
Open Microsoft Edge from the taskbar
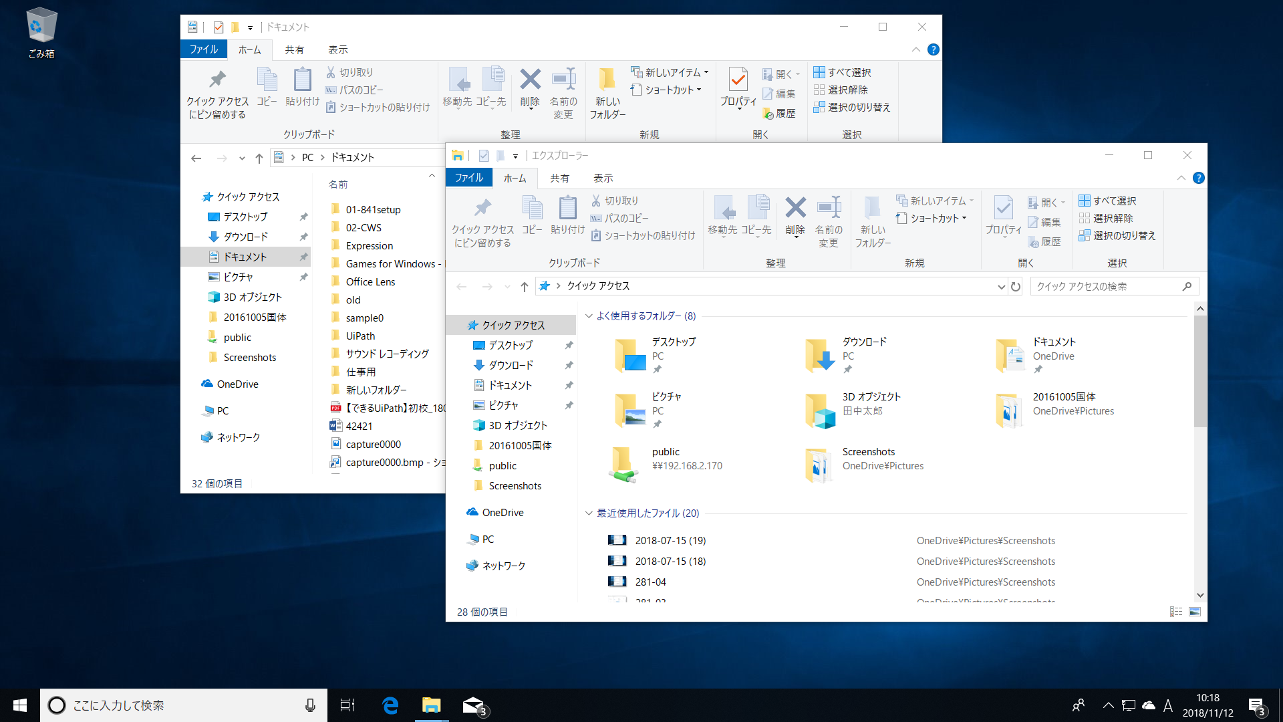point(390,705)
